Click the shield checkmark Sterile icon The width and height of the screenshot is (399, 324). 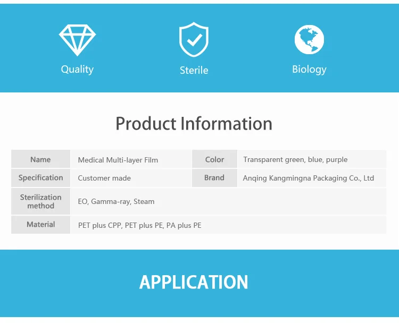point(194,39)
